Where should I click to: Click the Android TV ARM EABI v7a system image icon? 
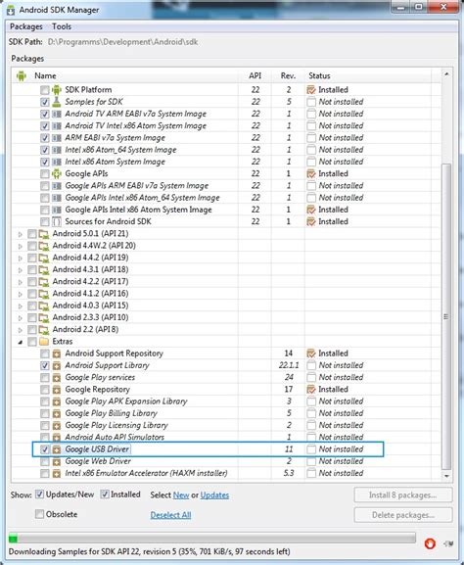[x=57, y=114]
